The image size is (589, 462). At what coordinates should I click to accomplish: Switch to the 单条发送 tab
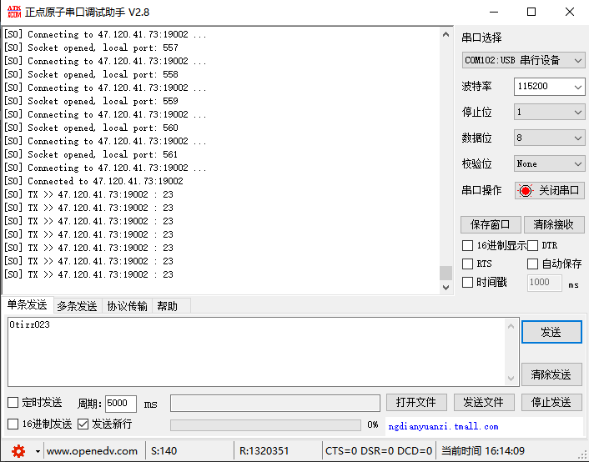pyautogui.click(x=27, y=304)
